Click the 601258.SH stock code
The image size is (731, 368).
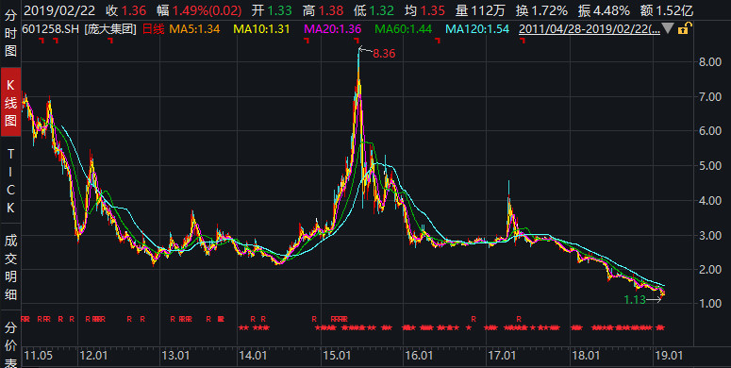click(x=50, y=29)
